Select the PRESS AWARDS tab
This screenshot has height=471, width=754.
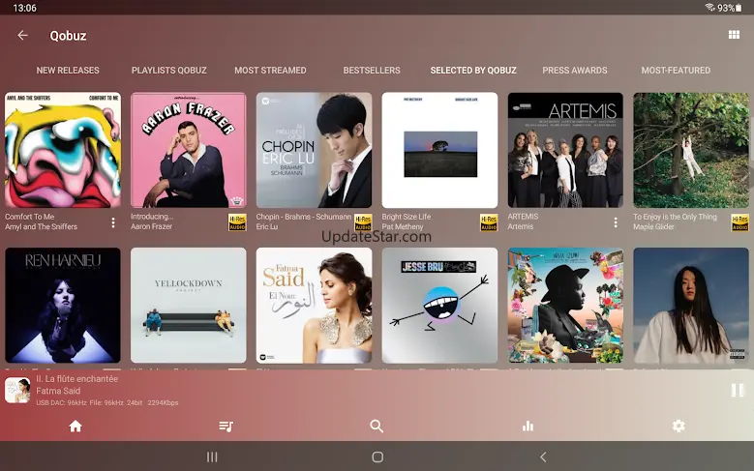pos(575,71)
